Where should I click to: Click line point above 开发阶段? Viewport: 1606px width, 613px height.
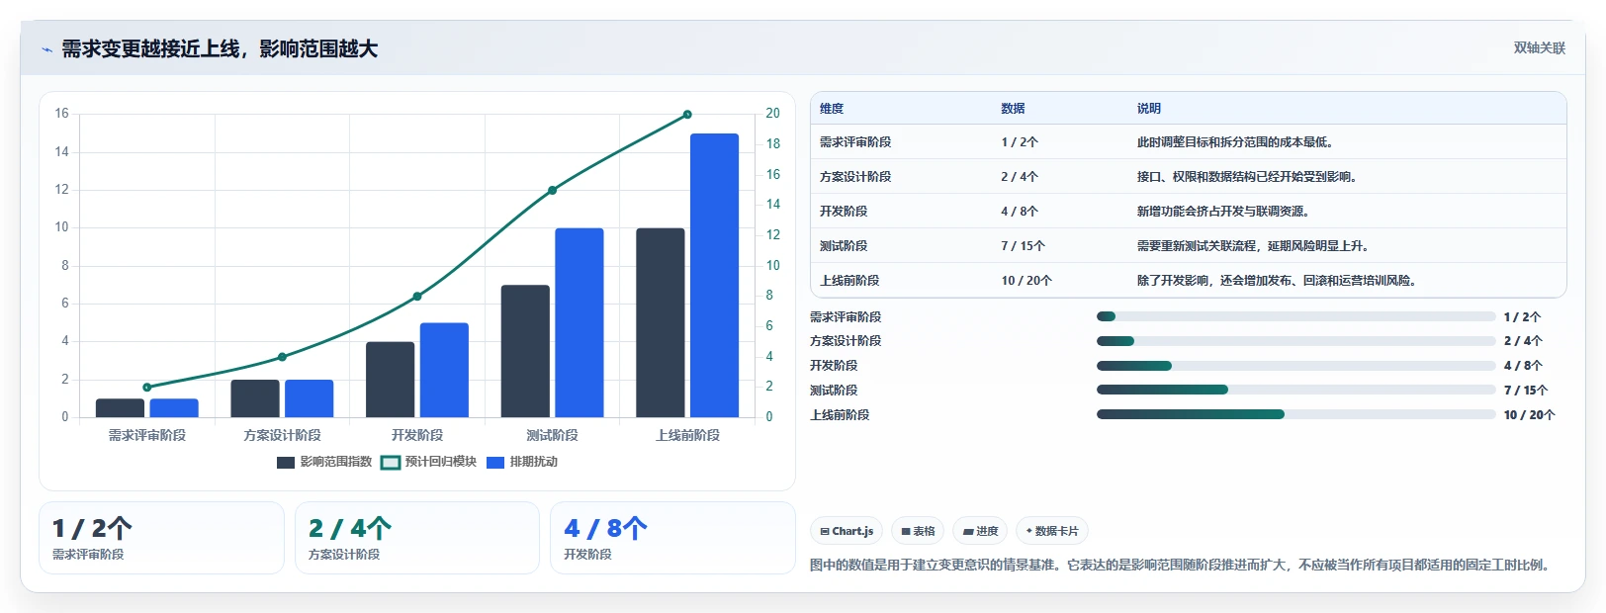(x=417, y=297)
